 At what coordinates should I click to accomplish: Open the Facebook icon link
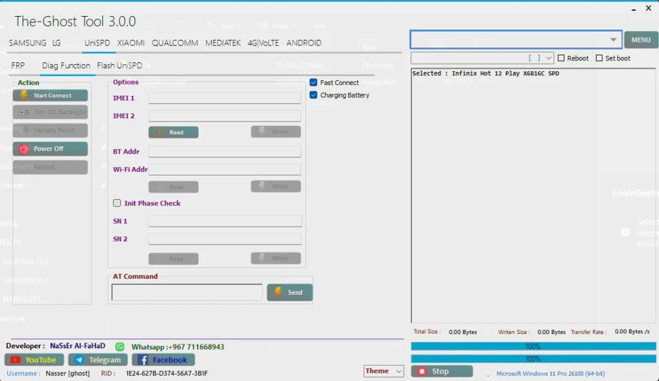point(143,360)
